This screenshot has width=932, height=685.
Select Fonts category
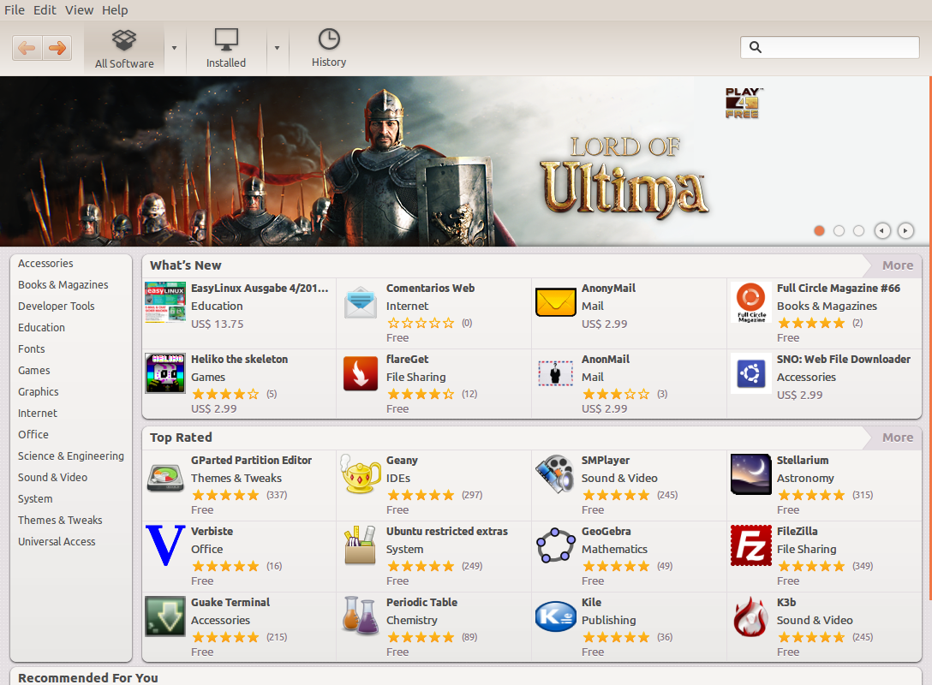coord(32,348)
